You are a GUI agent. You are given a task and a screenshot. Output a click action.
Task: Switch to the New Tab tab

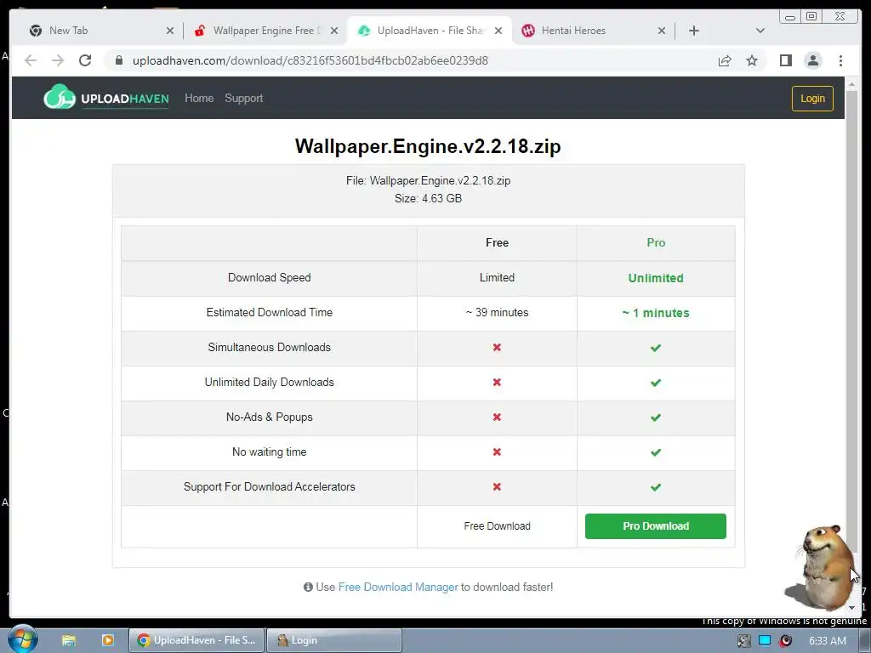point(100,31)
